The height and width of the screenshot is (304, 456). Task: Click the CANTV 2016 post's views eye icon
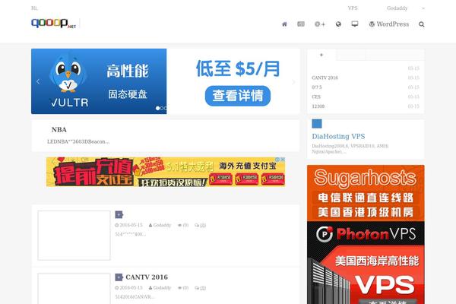179,288
